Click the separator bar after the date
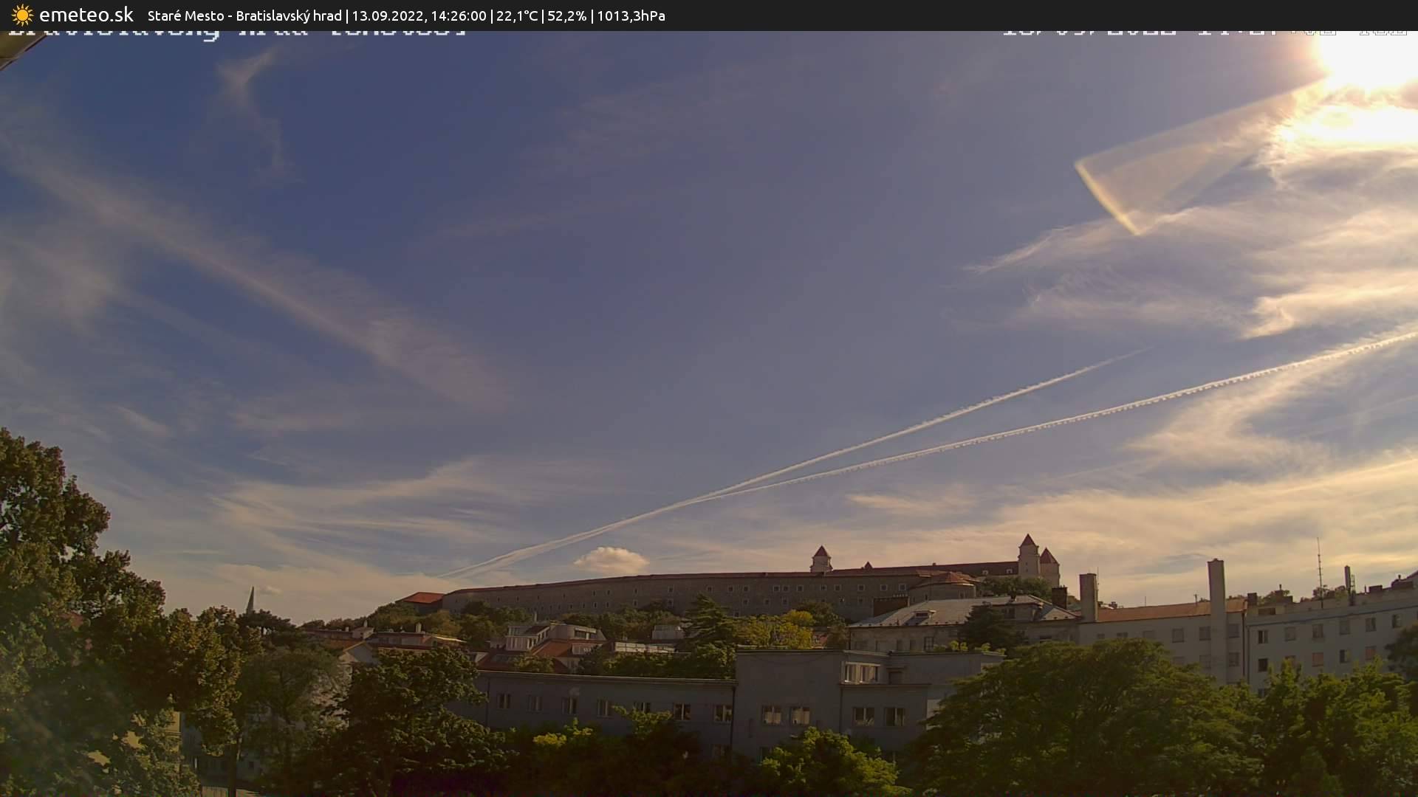Image resolution: width=1418 pixels, height=797 pixels. point(490,15)
